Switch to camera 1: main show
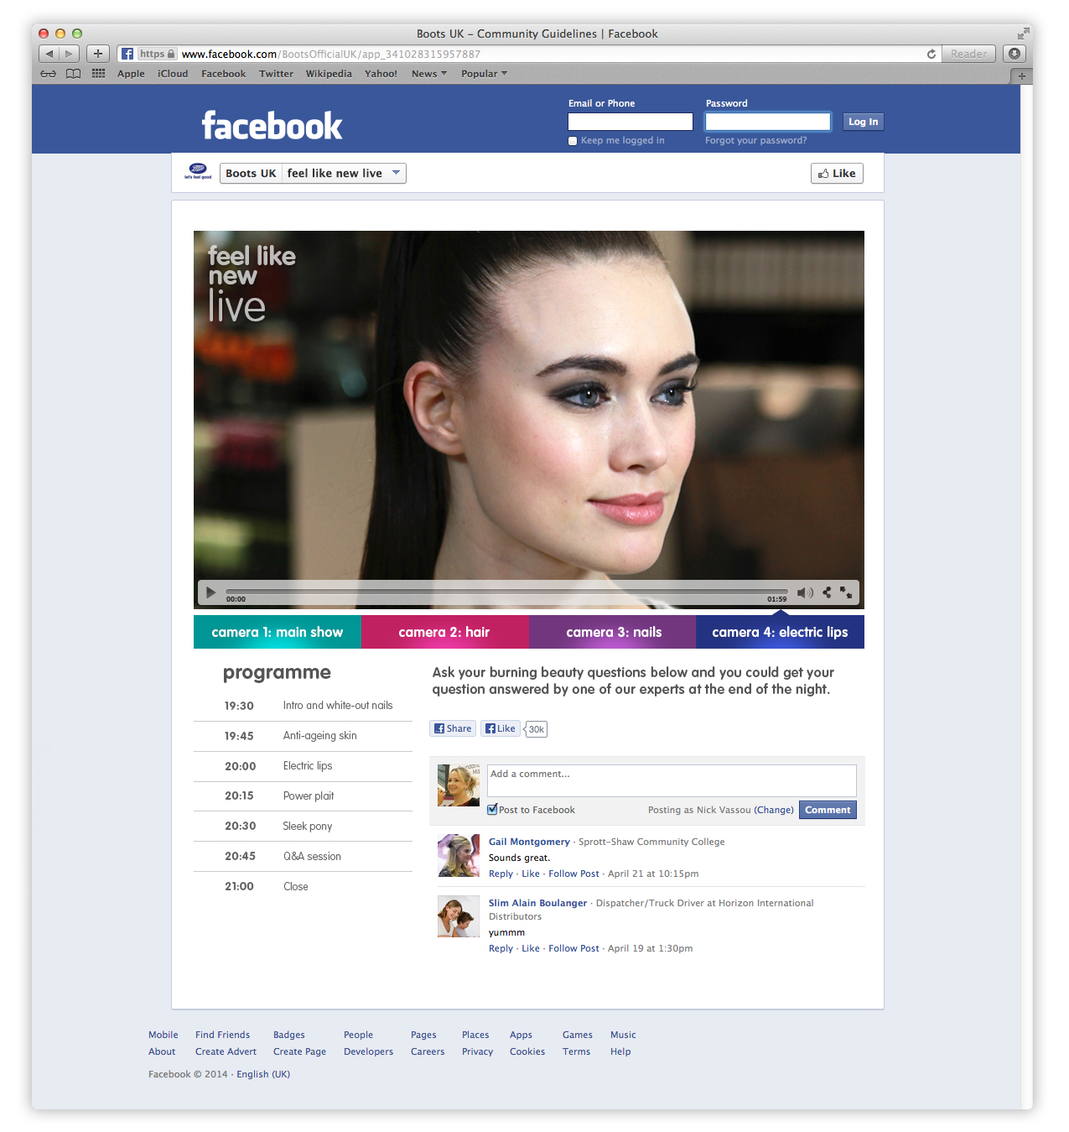 pos(278,632)
